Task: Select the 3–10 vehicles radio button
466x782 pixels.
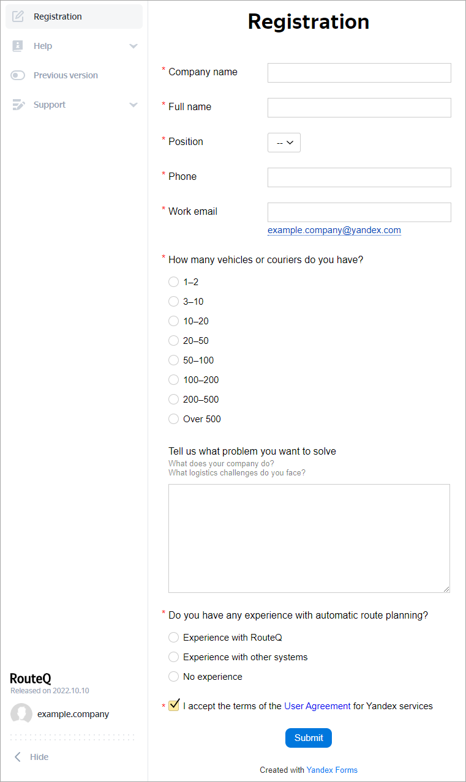Action: (173, 302)
